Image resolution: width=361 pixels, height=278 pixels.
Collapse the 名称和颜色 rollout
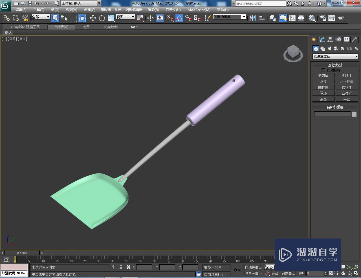335,107
